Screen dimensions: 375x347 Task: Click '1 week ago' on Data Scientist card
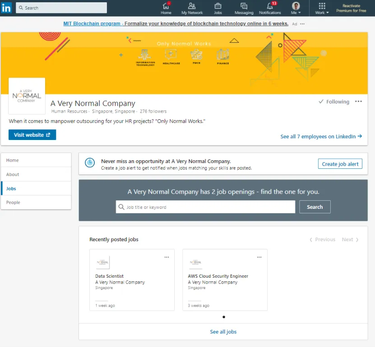105,306
